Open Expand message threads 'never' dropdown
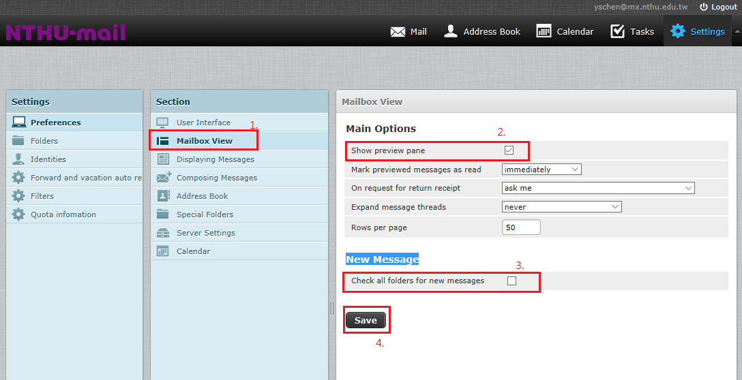Screen dimensions: 742x380 pyautogui.click(x=561, y=207)
